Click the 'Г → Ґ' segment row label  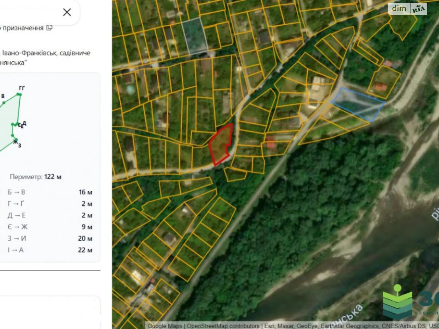tap(16, 204)
